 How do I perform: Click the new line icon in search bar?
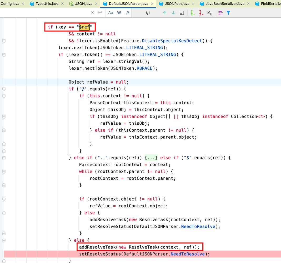coord(100,13)
